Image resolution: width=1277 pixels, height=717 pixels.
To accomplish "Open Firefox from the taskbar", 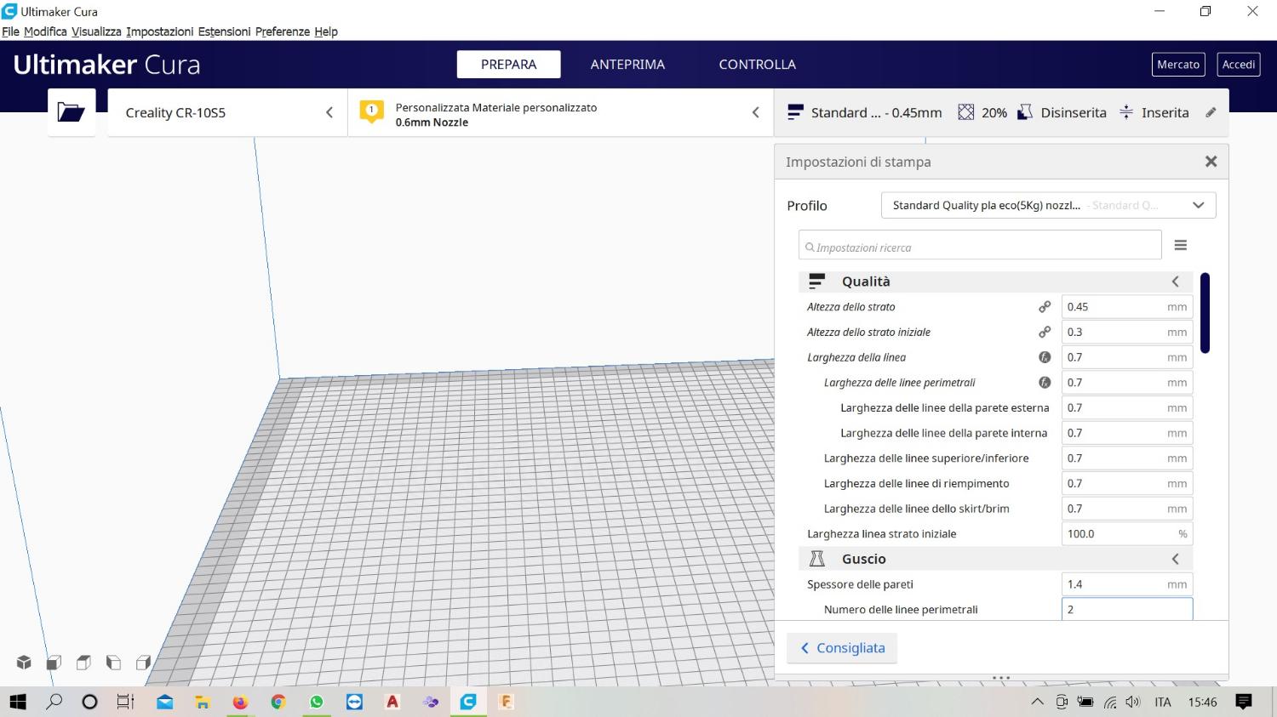I will [240, 702].
